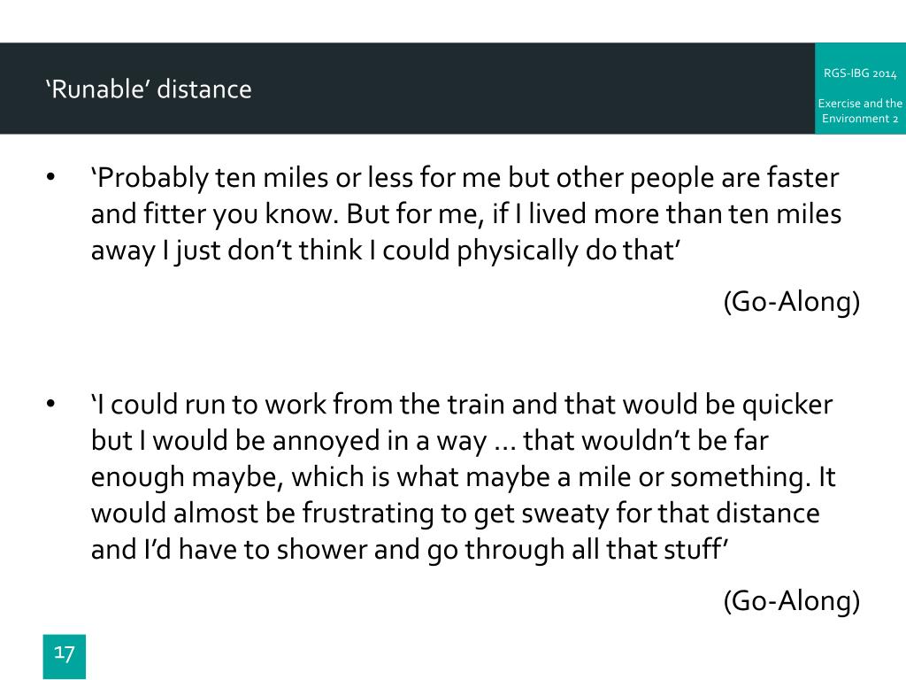Click the slide number 17 box

coord(64,656)
